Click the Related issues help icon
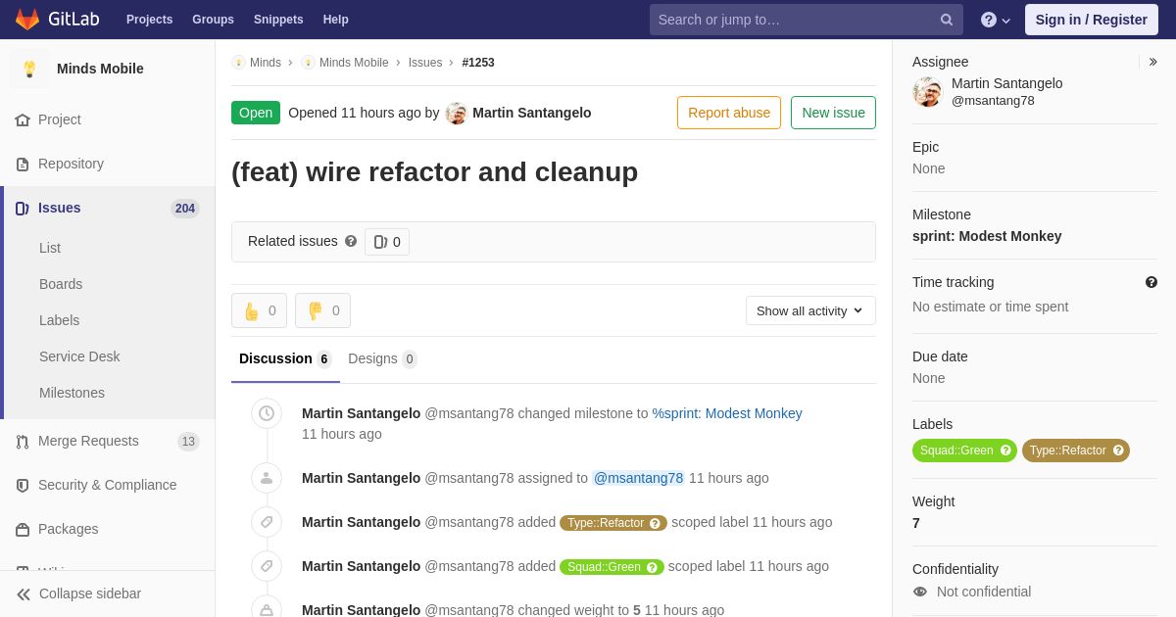This screenshot has width=1176, height=617. pos(351,241)
